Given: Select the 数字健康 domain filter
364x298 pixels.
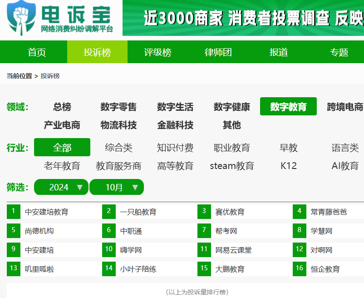Looking at the screenshot, I should (231, 107).
